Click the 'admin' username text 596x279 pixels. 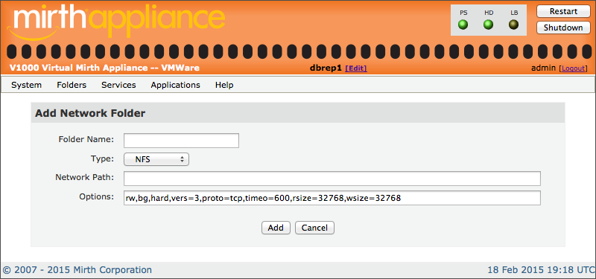coord(544,68)
